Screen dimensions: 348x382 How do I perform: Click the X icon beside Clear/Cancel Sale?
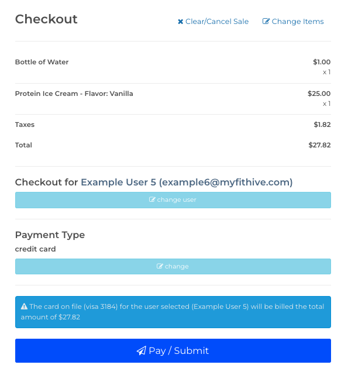pyautogui.click(x=180, y=22)
